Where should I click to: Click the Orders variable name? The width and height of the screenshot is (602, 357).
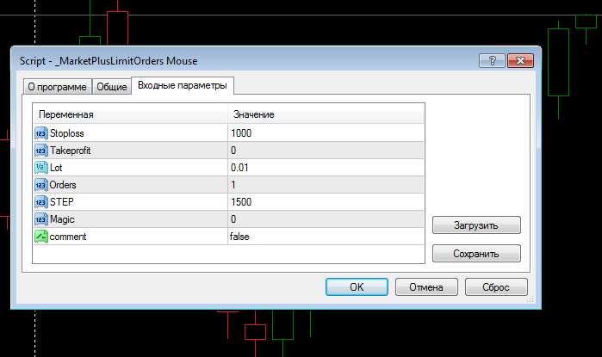[x=63, y=185]
